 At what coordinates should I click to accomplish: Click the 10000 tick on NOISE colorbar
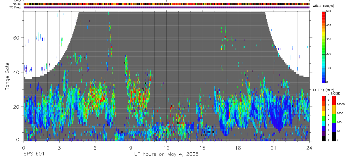tap(341, 104)
